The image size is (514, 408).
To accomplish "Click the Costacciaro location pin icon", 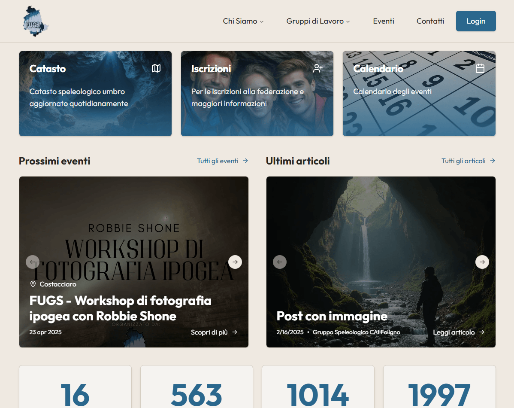I will (x=33, y=284).
